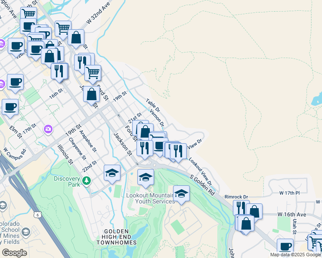The width and height of the screenshot is (322, 258).
Task: Select the pink camera marker near 19th St
Action: [x=48, y=129]
